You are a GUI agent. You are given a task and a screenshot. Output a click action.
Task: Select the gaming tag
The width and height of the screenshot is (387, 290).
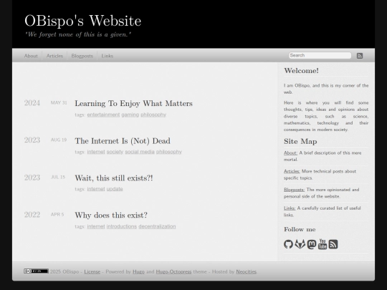130,115
